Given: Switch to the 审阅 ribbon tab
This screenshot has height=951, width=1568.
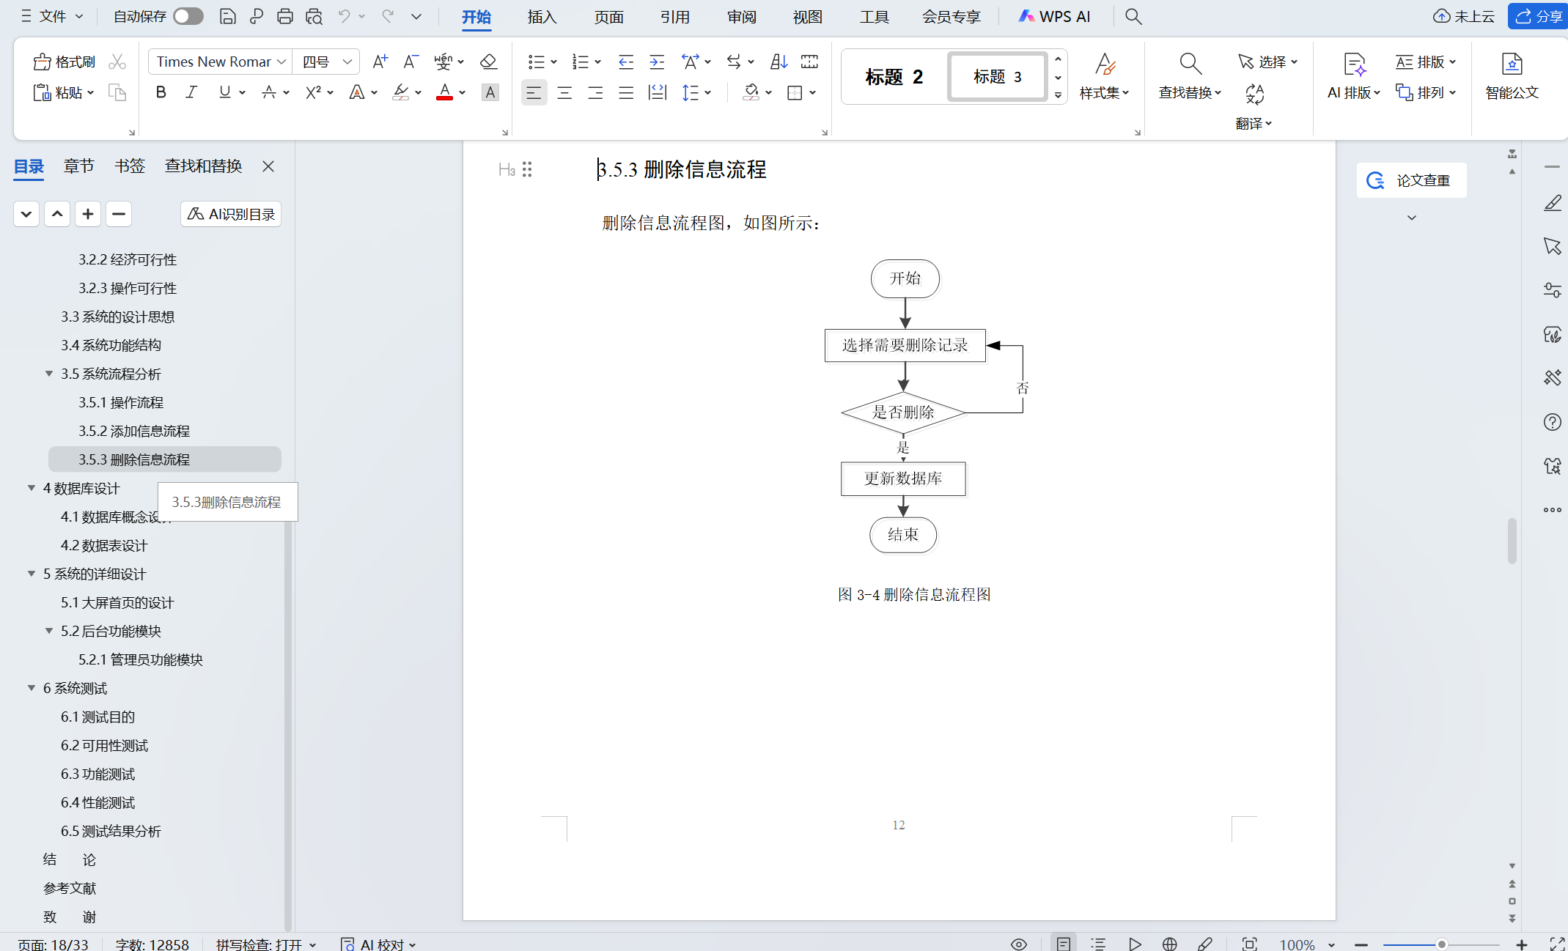Looking at the screenshot, I should (x=741, y=17).
